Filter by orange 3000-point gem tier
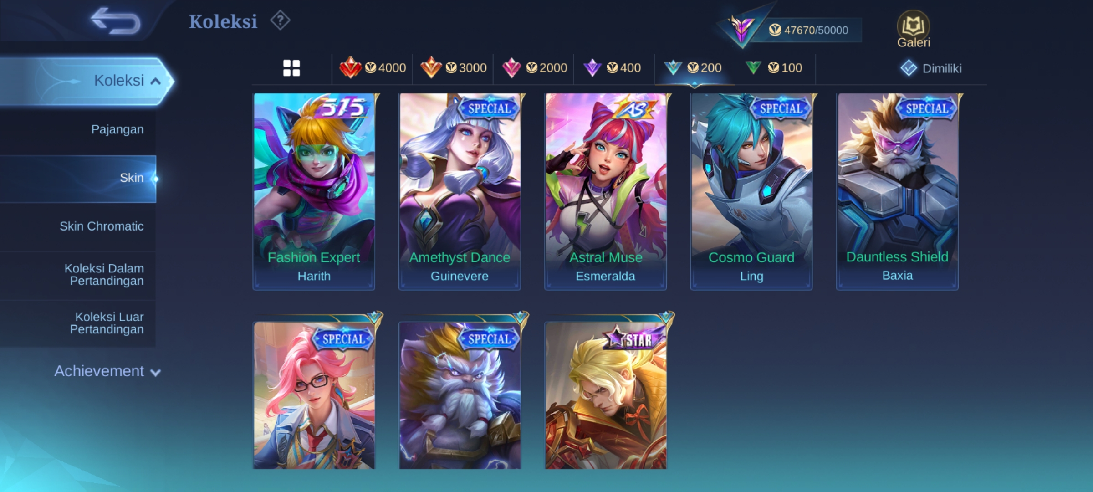This screenshot has width=1093, height=492. (x=453, y=68)
